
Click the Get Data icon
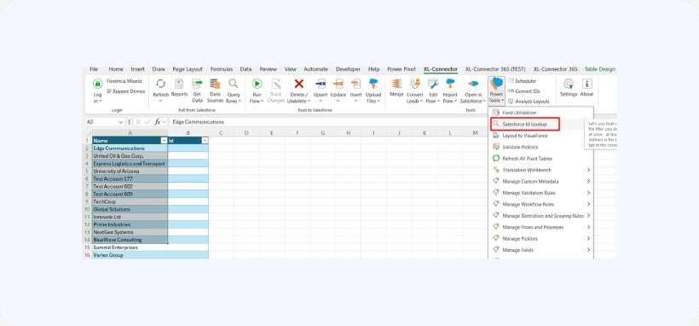(197, 84)
